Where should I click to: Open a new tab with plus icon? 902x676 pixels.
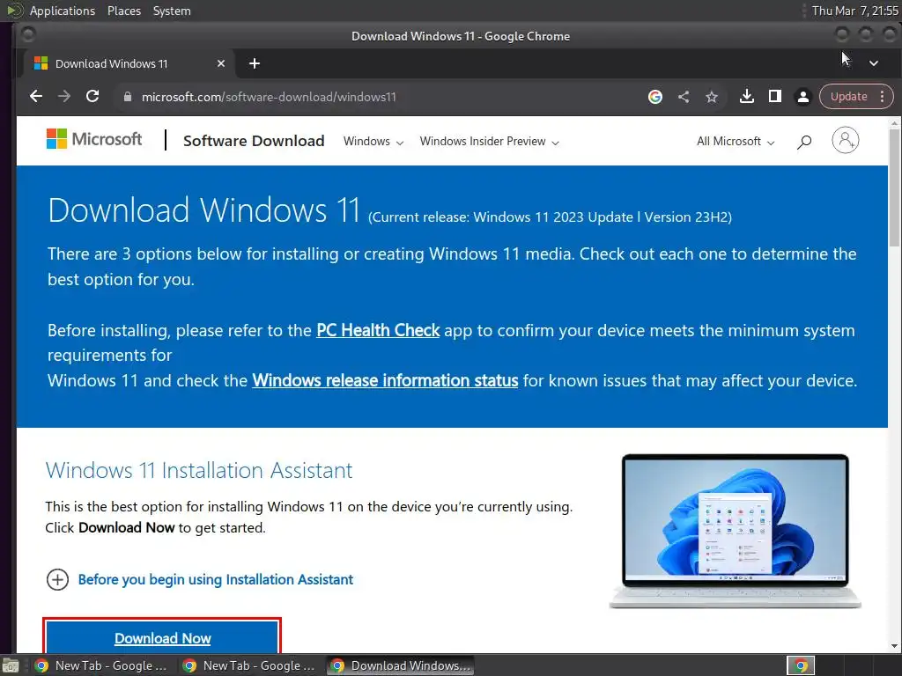(255, 63)
